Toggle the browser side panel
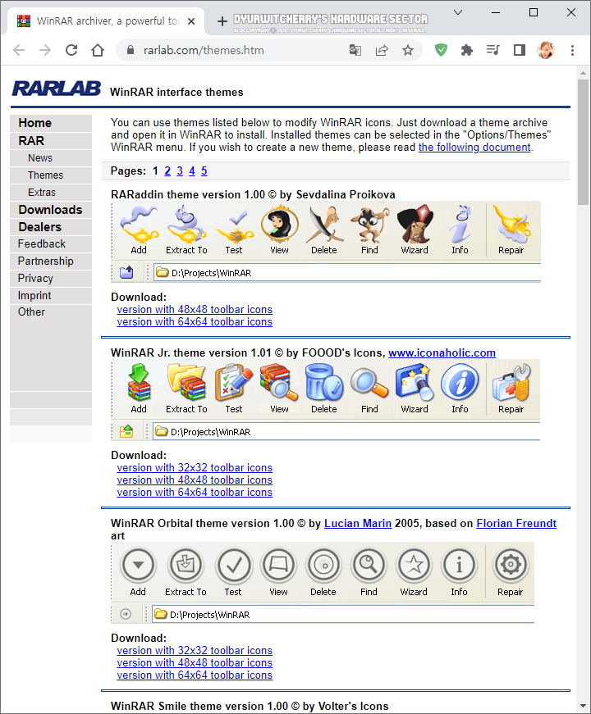The image size is (591, 714). (520, 50)
